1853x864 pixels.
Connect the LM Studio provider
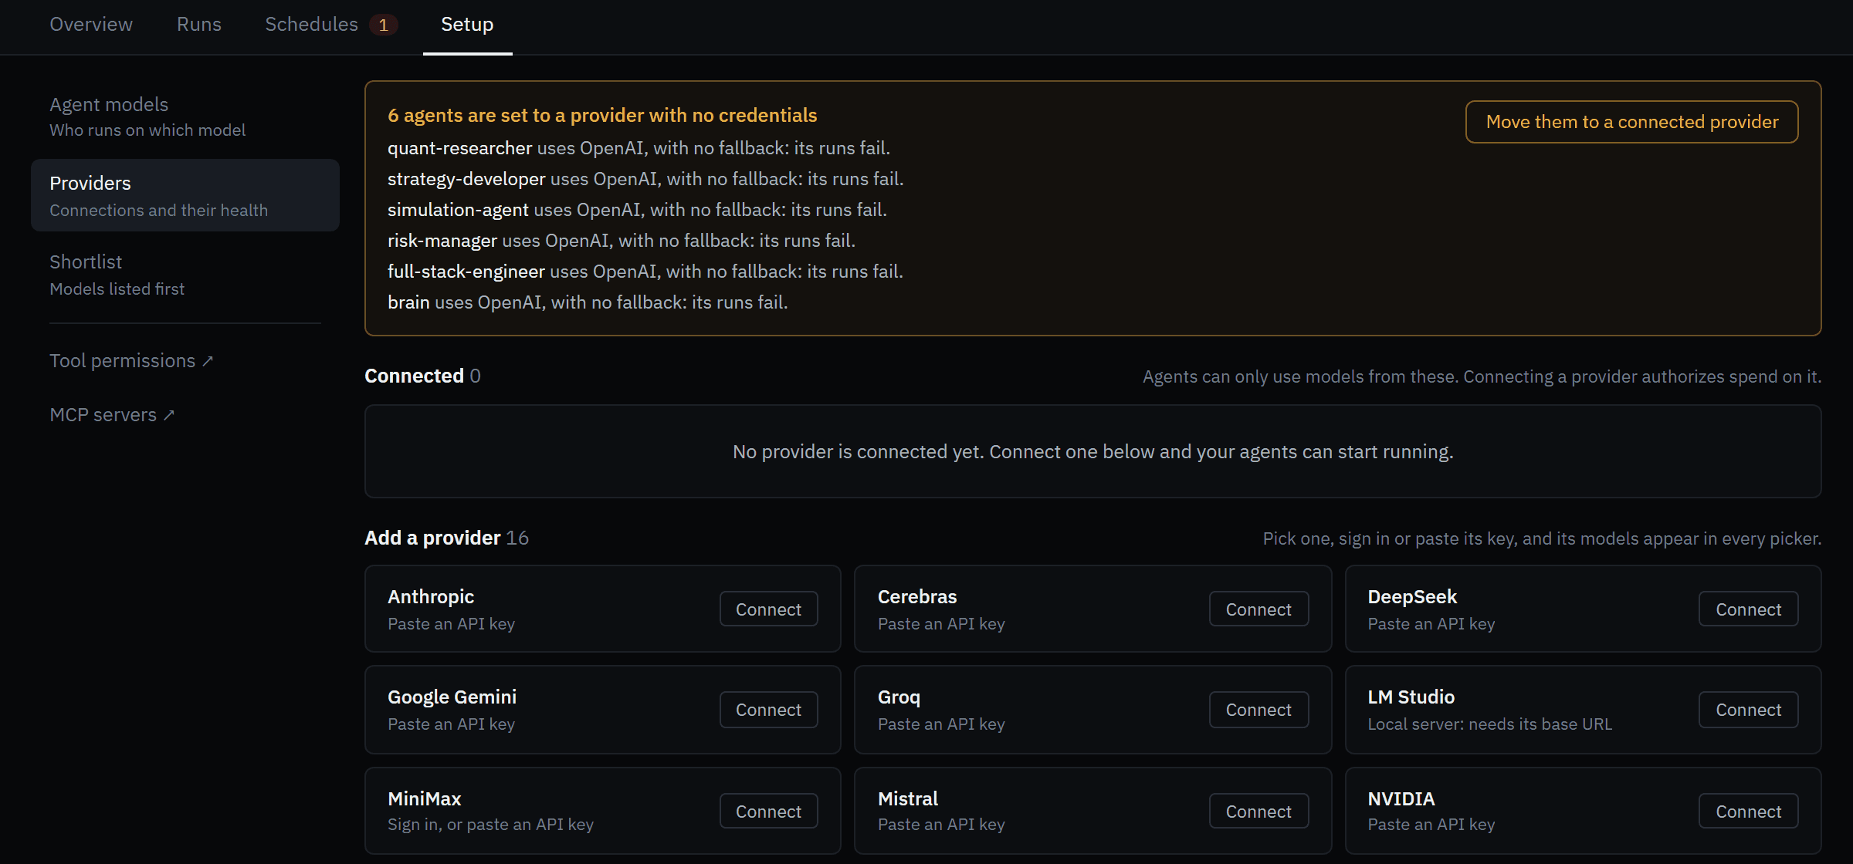pyautogui.click(x=1748, y=710)
